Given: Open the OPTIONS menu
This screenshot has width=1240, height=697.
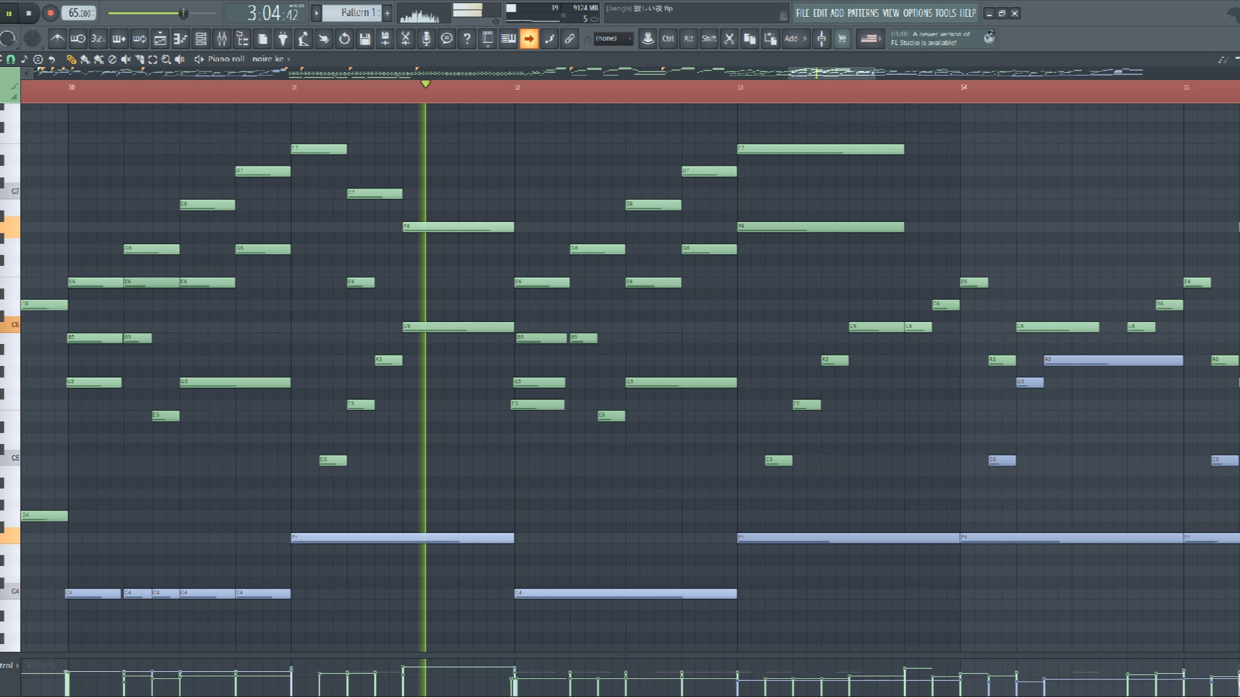Looking at the screenshot, I should coord(917,13).
